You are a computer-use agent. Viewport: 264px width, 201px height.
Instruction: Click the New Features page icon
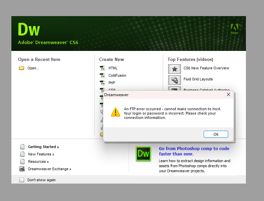(x=22, y=154)
